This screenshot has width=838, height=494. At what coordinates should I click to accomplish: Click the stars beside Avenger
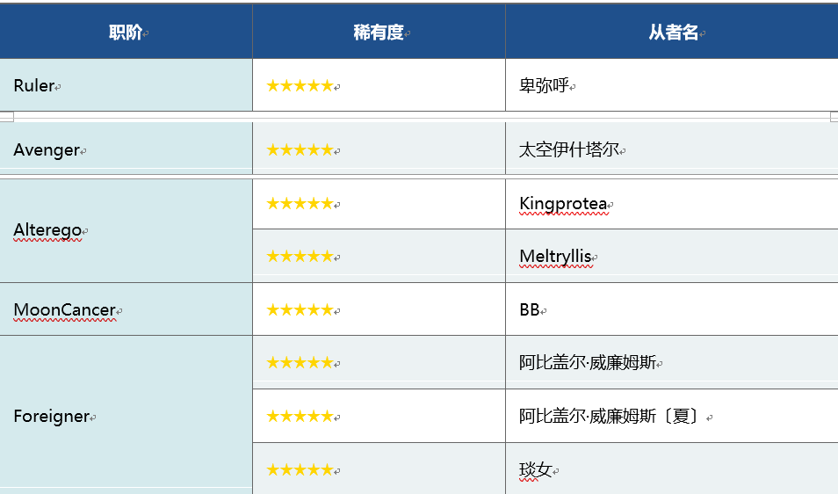point(300,150)
